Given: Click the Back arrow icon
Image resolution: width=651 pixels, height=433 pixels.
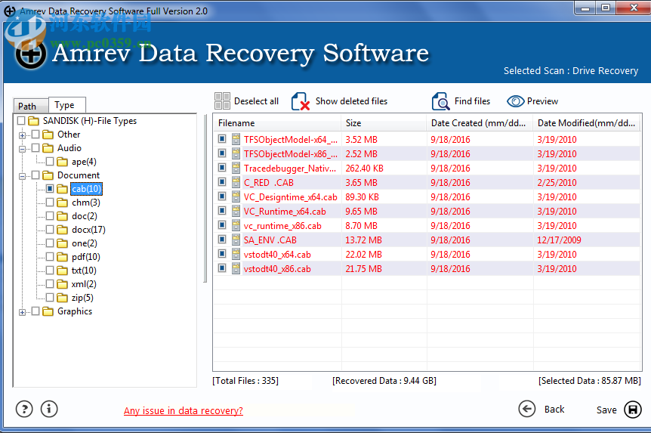Looking at the screenshot, I should pos(527,410).
